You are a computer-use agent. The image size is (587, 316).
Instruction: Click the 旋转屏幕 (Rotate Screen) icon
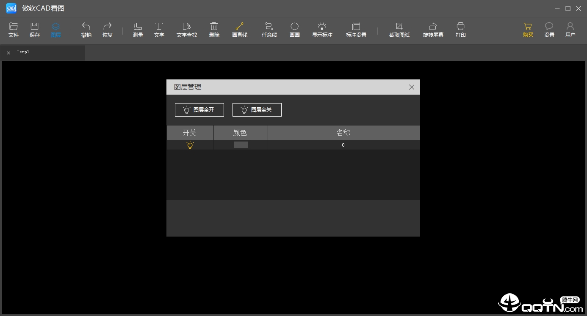point(433,30)
